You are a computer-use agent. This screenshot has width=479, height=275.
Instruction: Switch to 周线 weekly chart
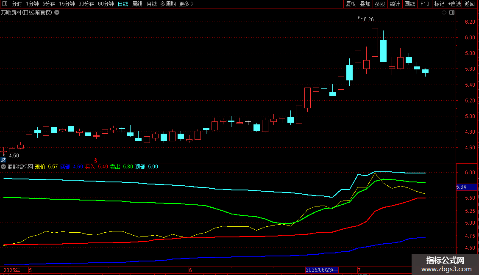coord(137,4)
